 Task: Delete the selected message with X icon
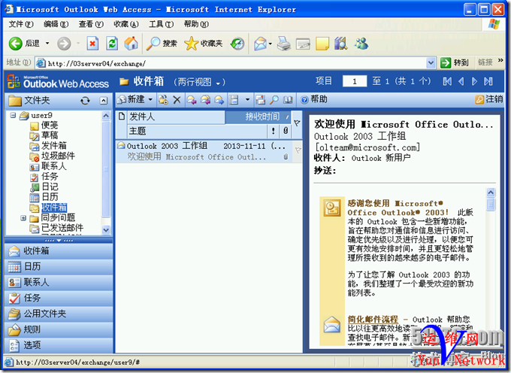point(177,100)
